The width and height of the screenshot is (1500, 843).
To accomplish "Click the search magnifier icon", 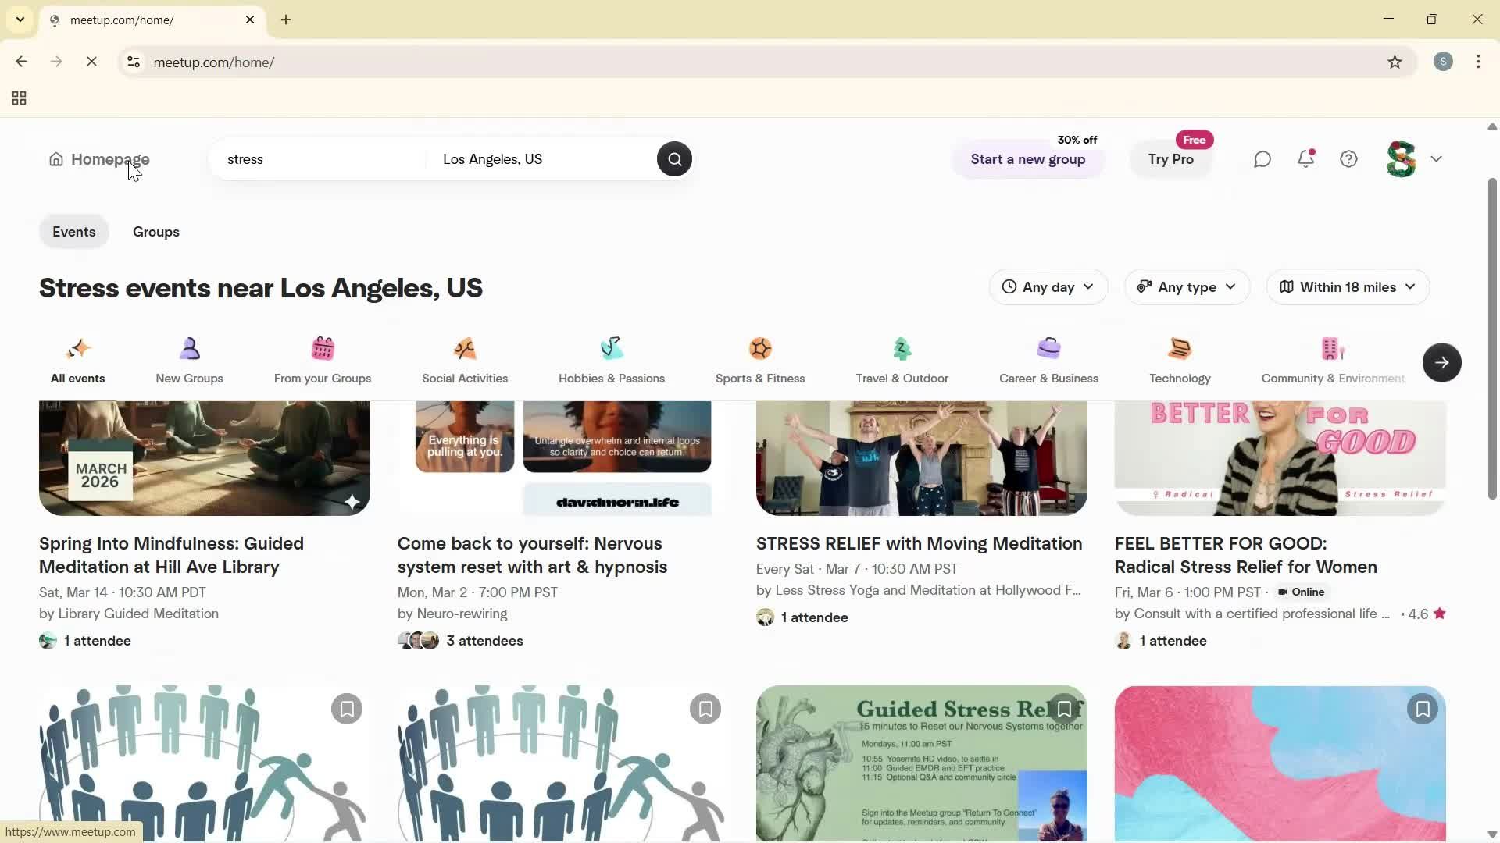I will pyautogui.click(x=674, y=158).
